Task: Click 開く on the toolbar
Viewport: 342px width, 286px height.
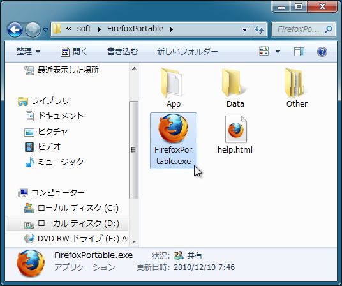Action: pyautogui.click(x=74, y=52)
